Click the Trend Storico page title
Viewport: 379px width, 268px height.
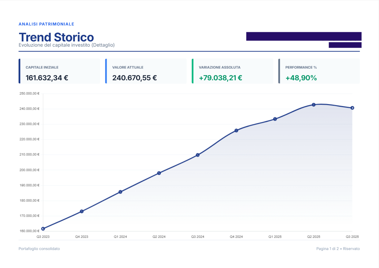click(56, 37)
